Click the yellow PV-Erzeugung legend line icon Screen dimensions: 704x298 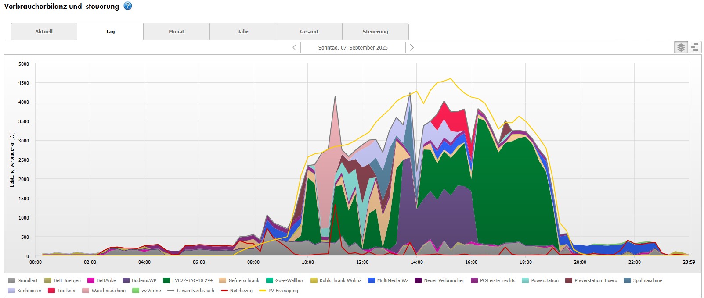[x=263, y=291]
